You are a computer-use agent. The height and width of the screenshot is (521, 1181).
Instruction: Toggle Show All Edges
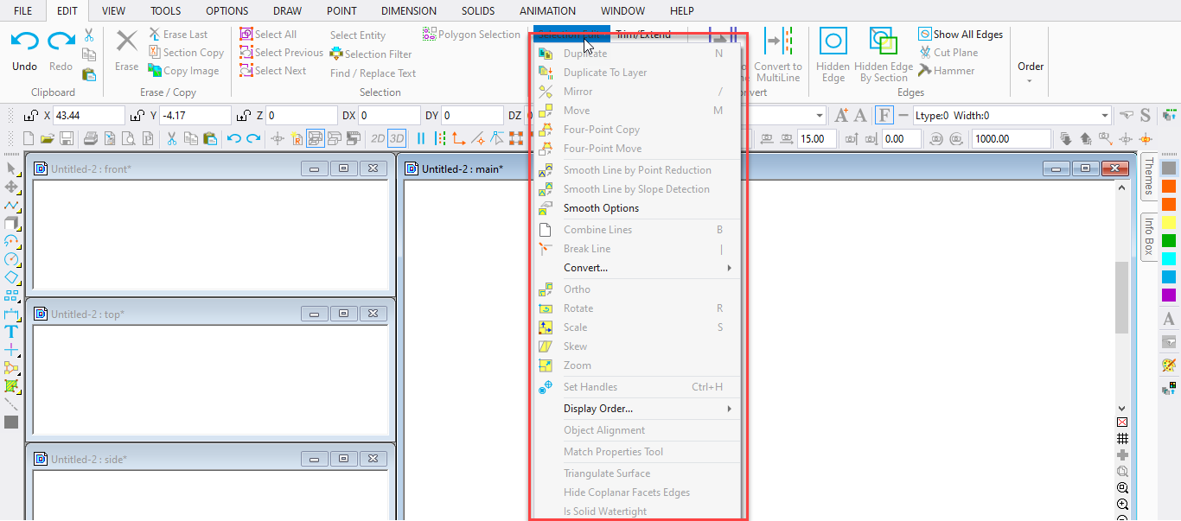click(x=924, y=35)
